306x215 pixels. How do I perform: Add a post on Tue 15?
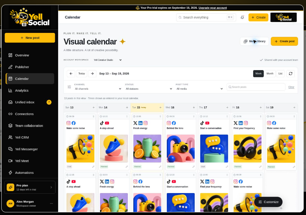click(x=160, y=108)
